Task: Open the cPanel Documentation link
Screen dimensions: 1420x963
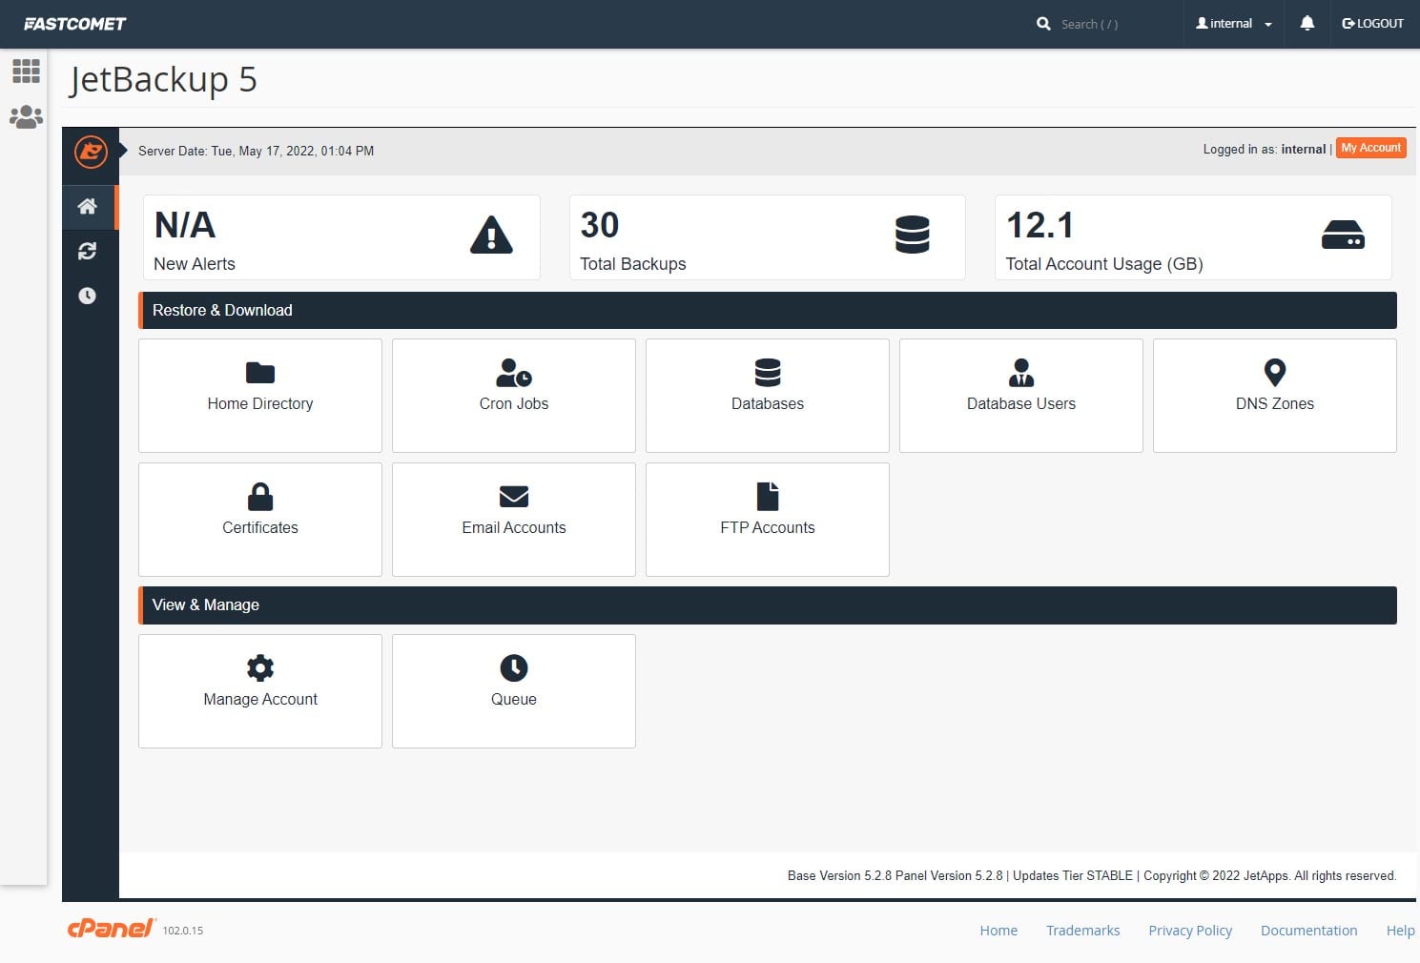Action: tap(1308, 930)
